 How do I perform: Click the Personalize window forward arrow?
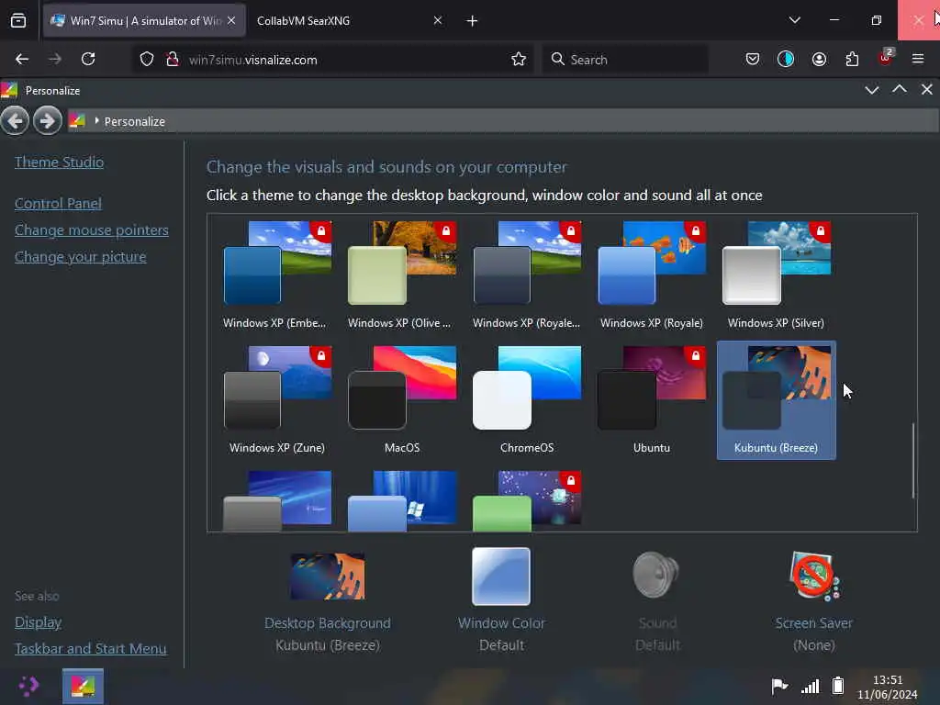point(48,121)
